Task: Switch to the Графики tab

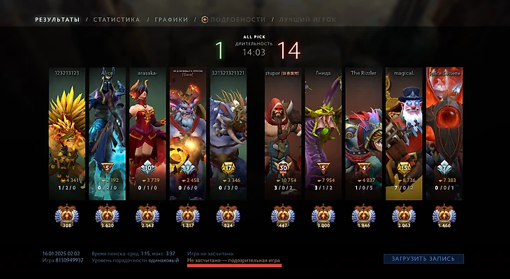Action: [x=171, y=20]
